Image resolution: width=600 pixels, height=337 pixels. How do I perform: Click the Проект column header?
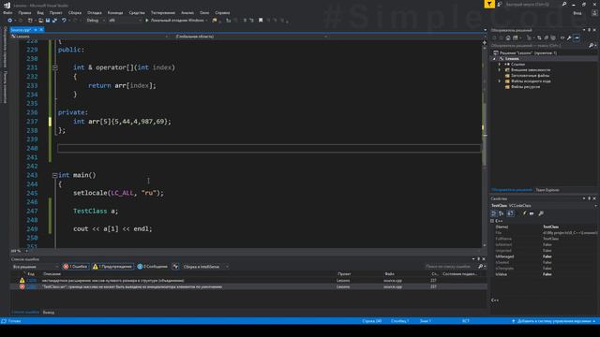click(344, 274)
